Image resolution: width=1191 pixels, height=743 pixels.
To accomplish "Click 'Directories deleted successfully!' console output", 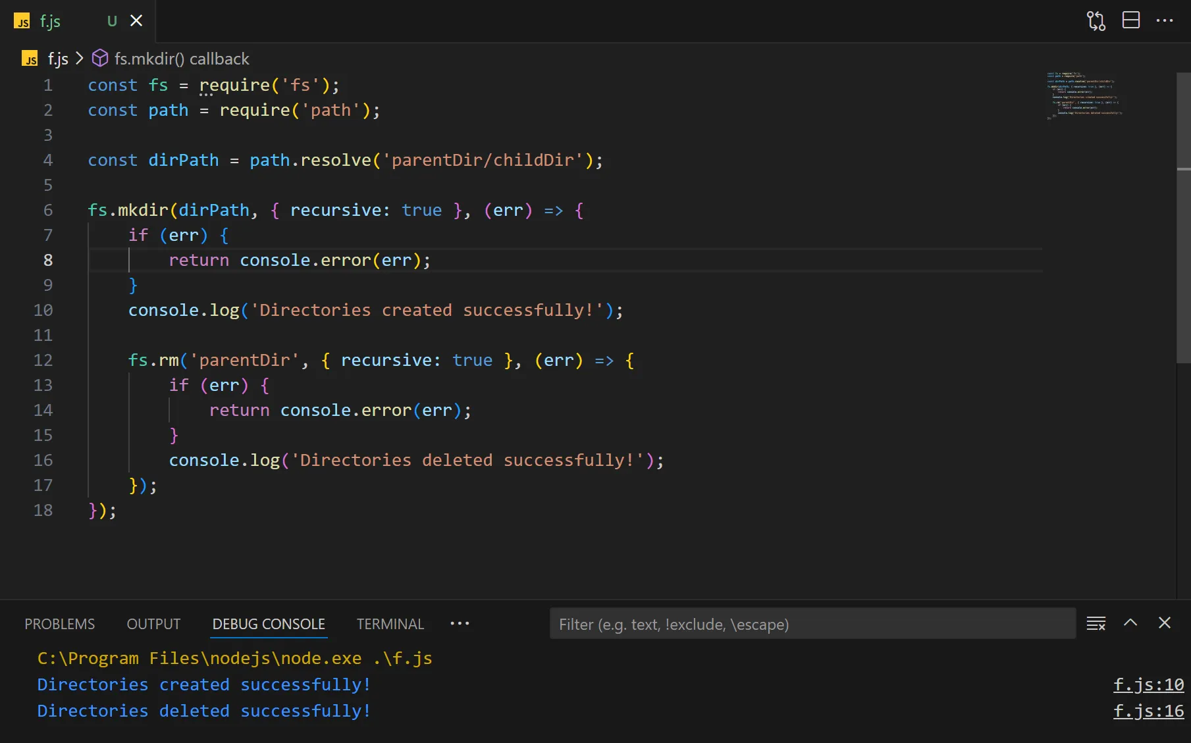I will (204, 711).
